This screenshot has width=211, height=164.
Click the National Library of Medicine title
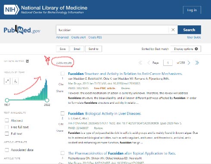click(54, 8)
